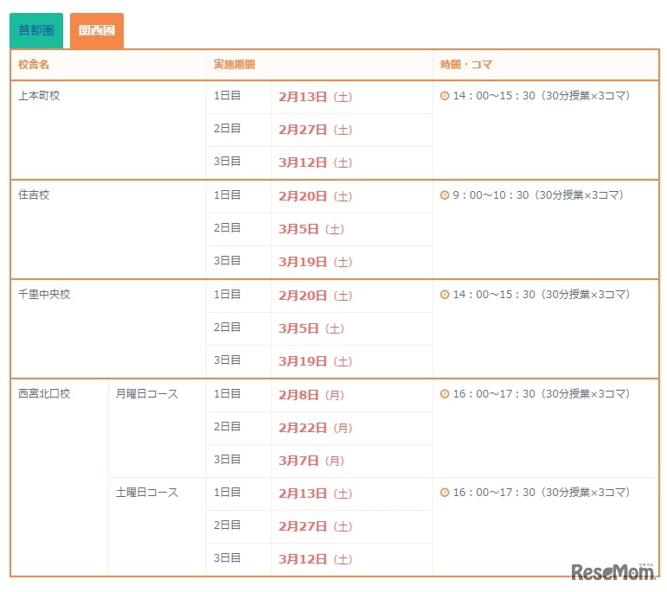667x592 pixels.
Task: Click the 住吉校 school name
Action: (34, 195)
